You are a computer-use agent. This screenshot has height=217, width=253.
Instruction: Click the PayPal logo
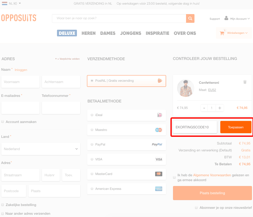pos(157,144)
